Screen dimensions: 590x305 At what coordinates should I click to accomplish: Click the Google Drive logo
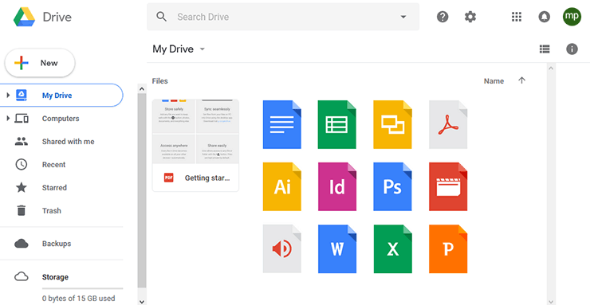tap(24, 18)
